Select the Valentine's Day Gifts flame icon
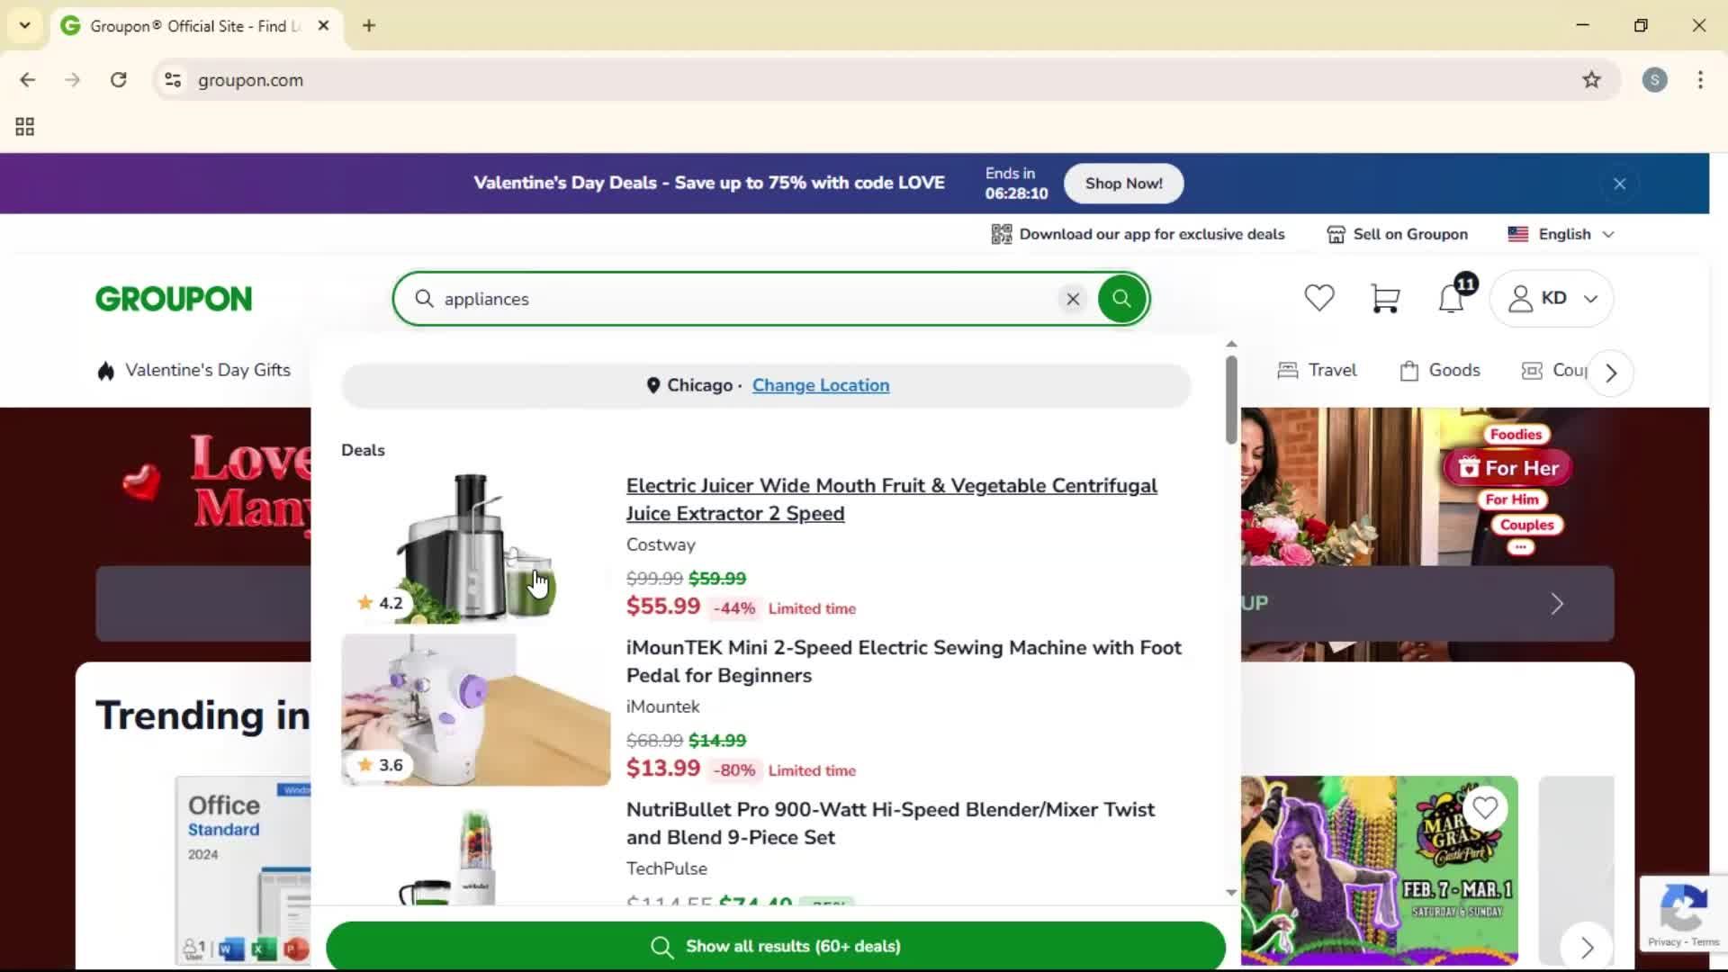The image size is (1728, 972). pos(105,370)
